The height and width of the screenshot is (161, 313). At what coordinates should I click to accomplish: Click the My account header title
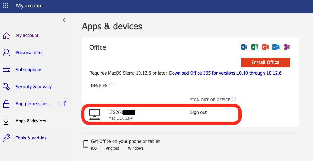tap(29, 6)
